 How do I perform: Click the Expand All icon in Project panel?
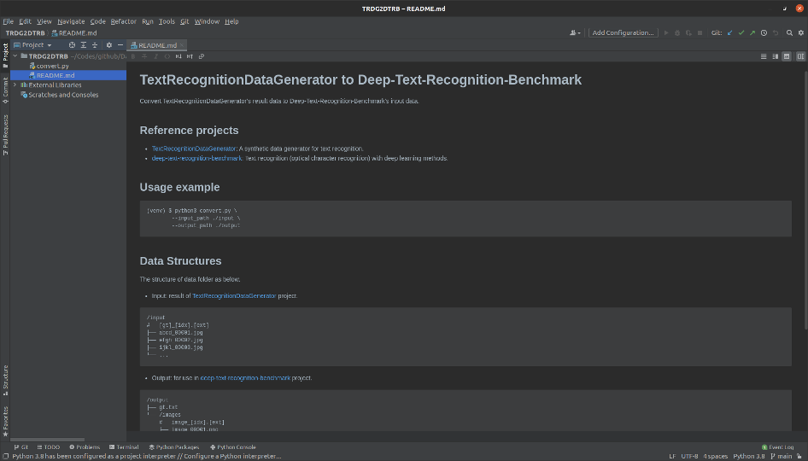84,45
